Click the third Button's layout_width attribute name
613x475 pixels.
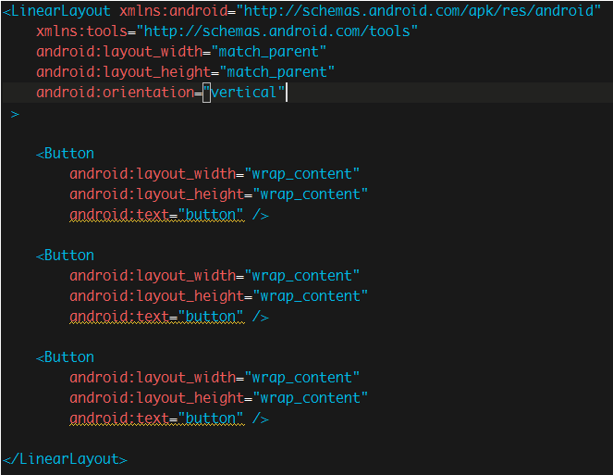point(153,378)
